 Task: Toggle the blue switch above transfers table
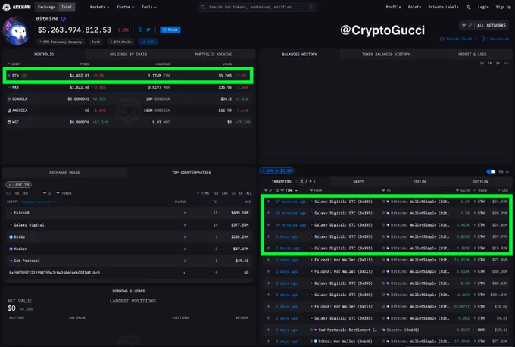click(491, 172)
